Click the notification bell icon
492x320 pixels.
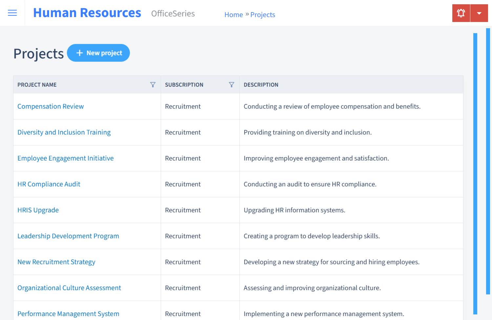(x=461, y=13)
